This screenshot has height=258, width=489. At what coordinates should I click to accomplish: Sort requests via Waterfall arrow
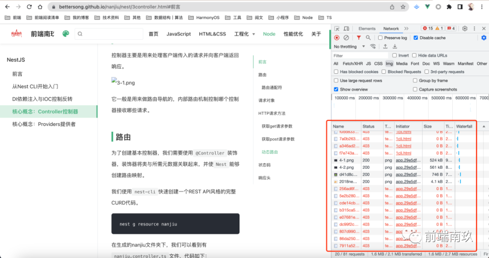[484, 126]
